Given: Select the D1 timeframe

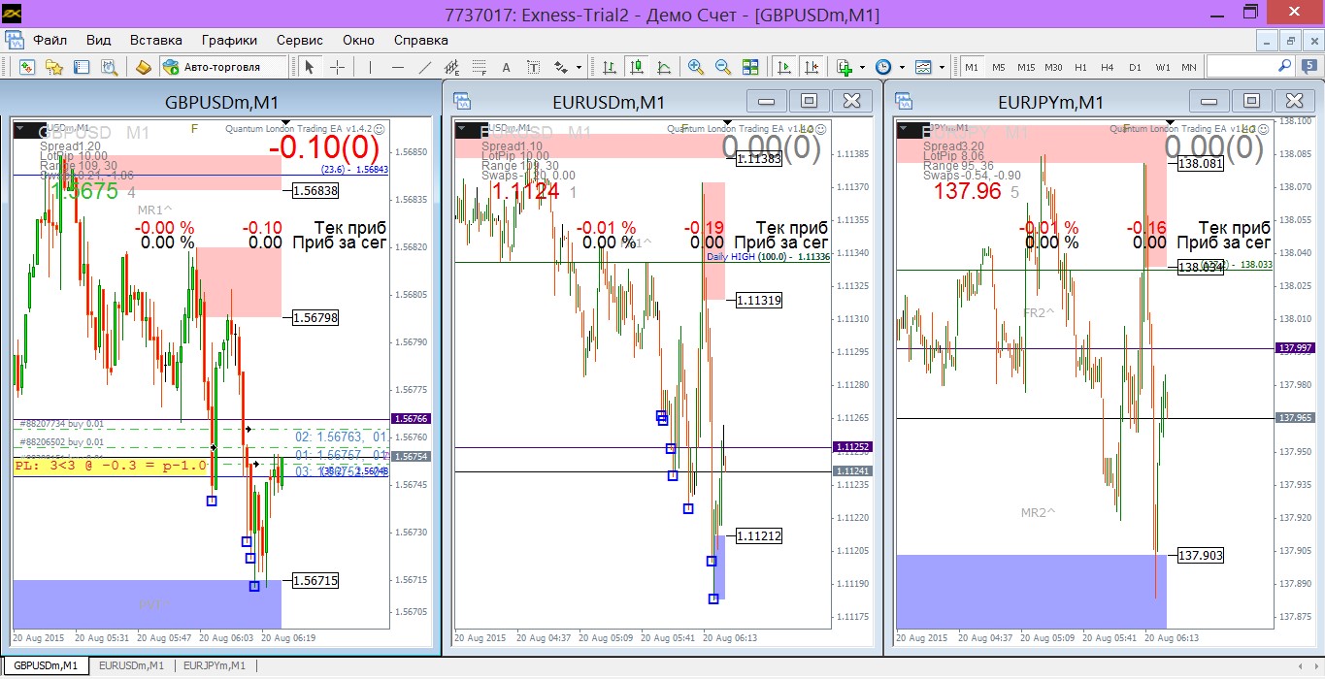Looking at the screenshot, I should 1135,67.
